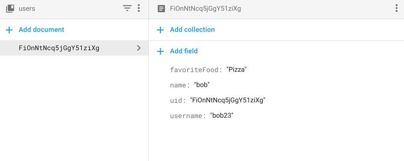Click the "Pizza" field value
Viewport: 404px width, 161px height.
click(236, 70)
